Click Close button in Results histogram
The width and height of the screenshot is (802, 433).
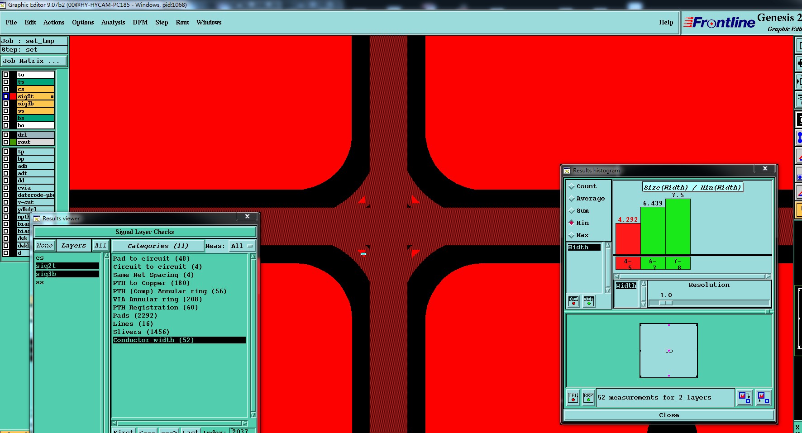669,415
